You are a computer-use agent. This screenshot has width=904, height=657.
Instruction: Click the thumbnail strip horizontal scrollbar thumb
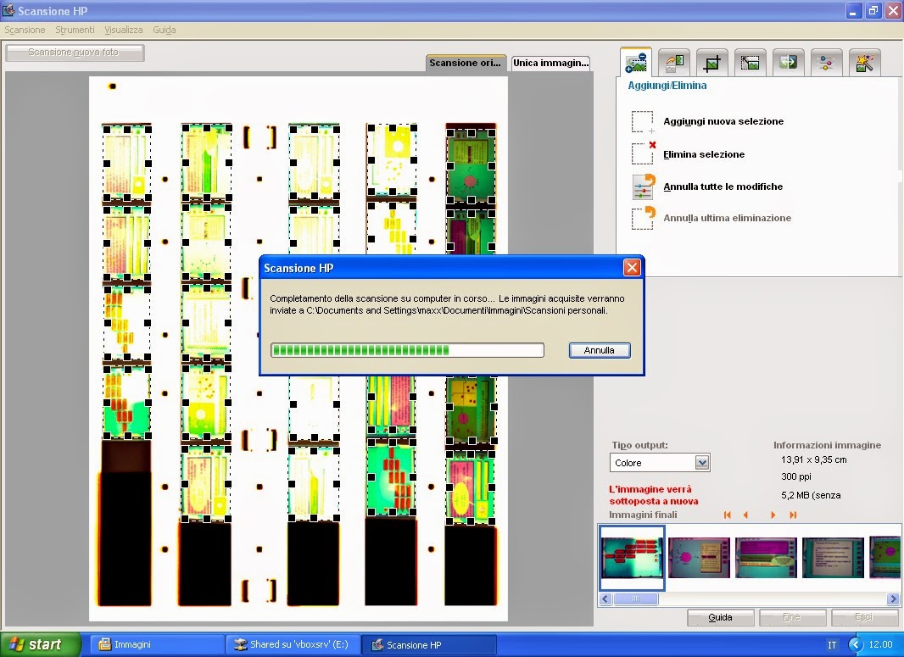pos(635,599)
